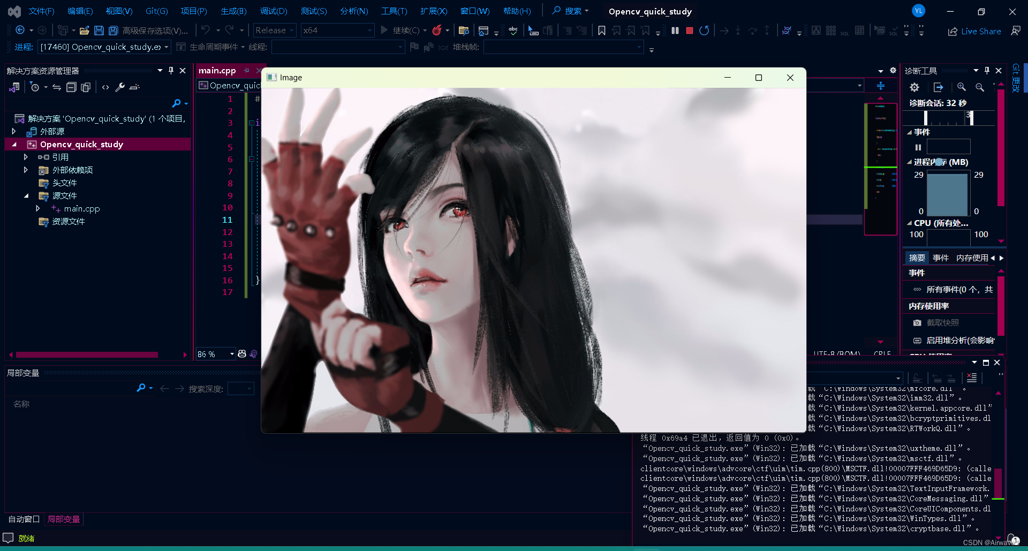
Task: Select the 事件 tab in diagnostics
Action: pyautogui.click(x=940, y=258)
